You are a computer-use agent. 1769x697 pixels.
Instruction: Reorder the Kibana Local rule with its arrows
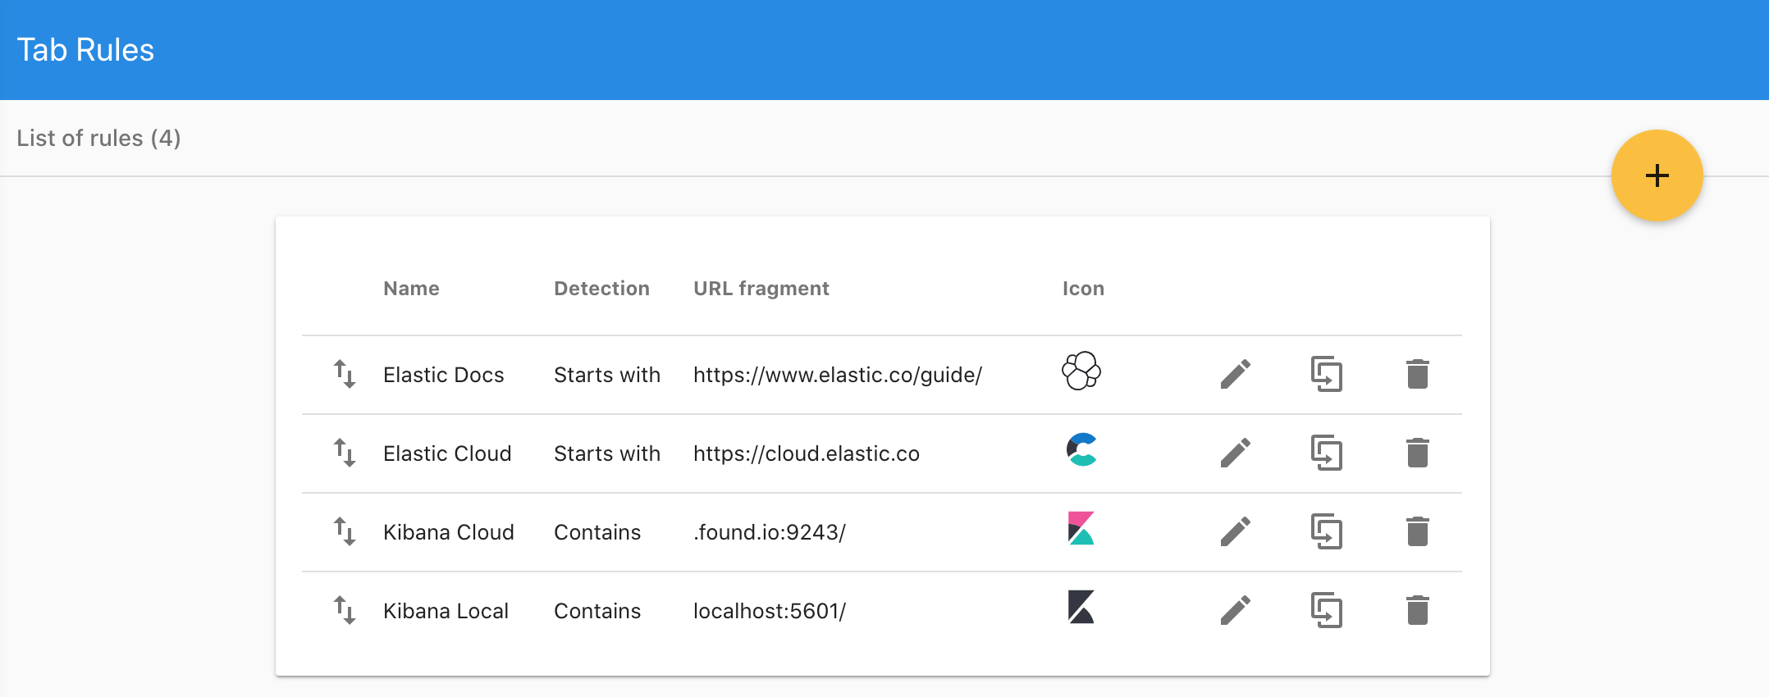pyautogui.click(x=345, y=610)
